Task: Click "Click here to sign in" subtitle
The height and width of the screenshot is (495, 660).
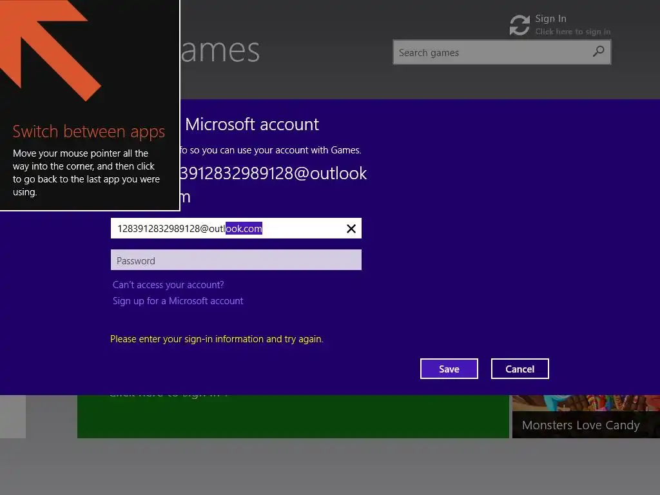Action: pos(572,32)
